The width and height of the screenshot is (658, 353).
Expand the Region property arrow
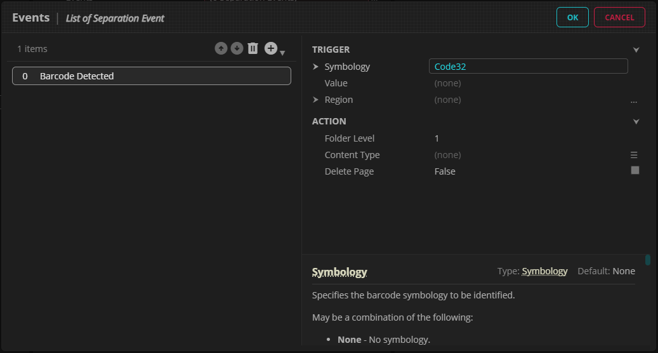click(x=316, y=100)
